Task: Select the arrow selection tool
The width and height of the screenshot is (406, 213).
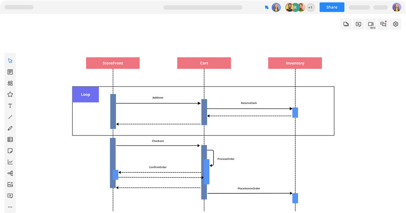Action: (10, 60)
